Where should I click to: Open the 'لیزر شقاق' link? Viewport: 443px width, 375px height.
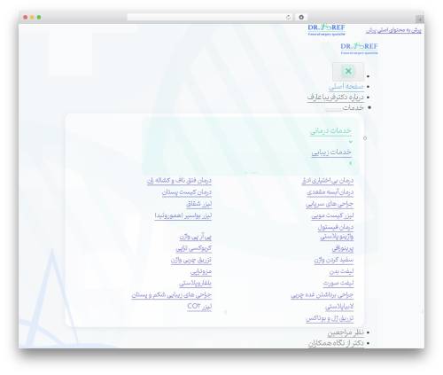pos(198,204)
